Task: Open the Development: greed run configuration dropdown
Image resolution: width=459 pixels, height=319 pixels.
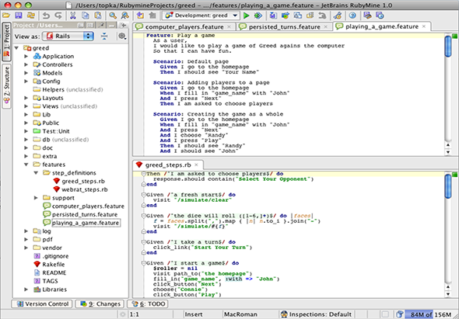Action: point(235,16)
